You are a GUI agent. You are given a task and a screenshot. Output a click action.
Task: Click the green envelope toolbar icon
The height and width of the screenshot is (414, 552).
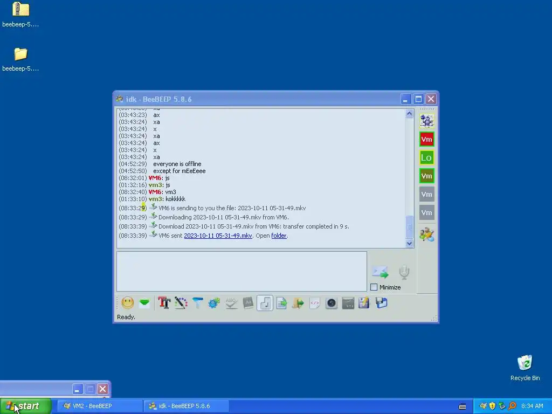point(144,303)
